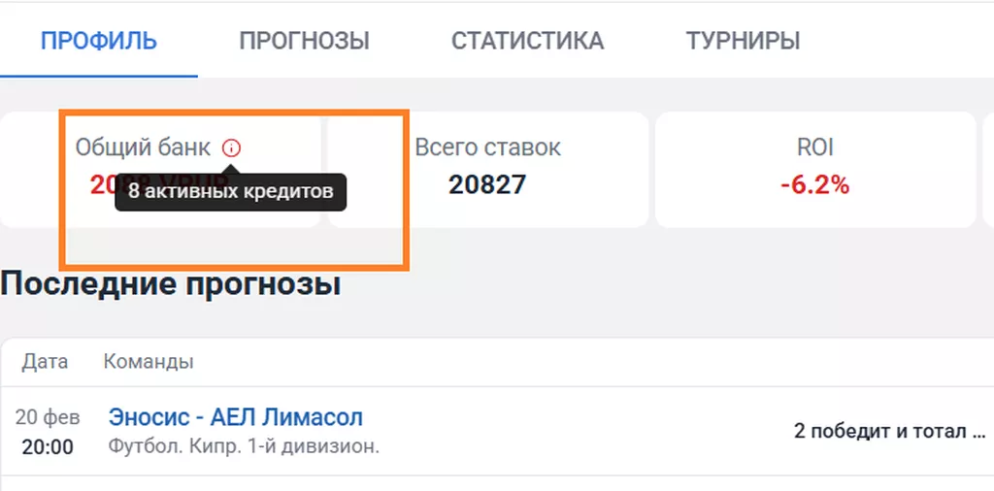Click the 20:00 match time
994x491 pixels.
point(47,447)
